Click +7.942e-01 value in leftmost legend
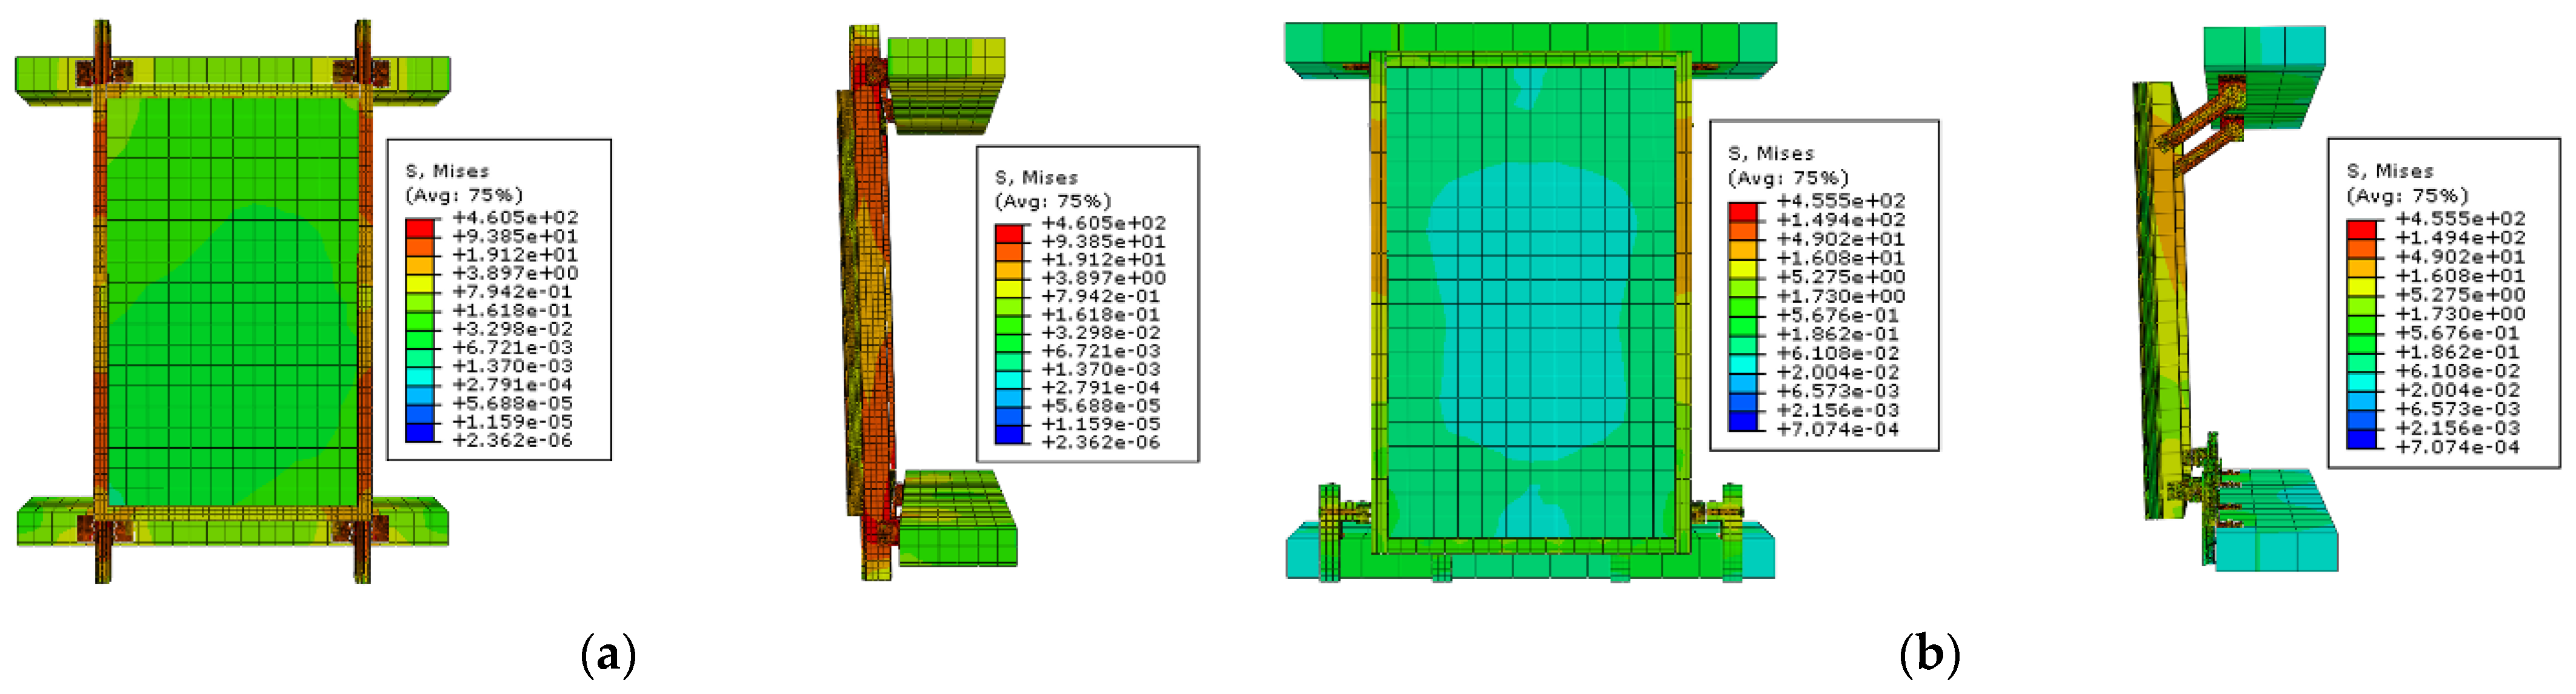The height and width of the screenshot is (694, 2576). (512, 291)
